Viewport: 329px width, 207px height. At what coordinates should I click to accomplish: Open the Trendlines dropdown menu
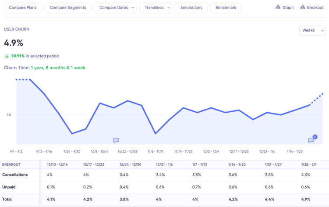[156, 7]
